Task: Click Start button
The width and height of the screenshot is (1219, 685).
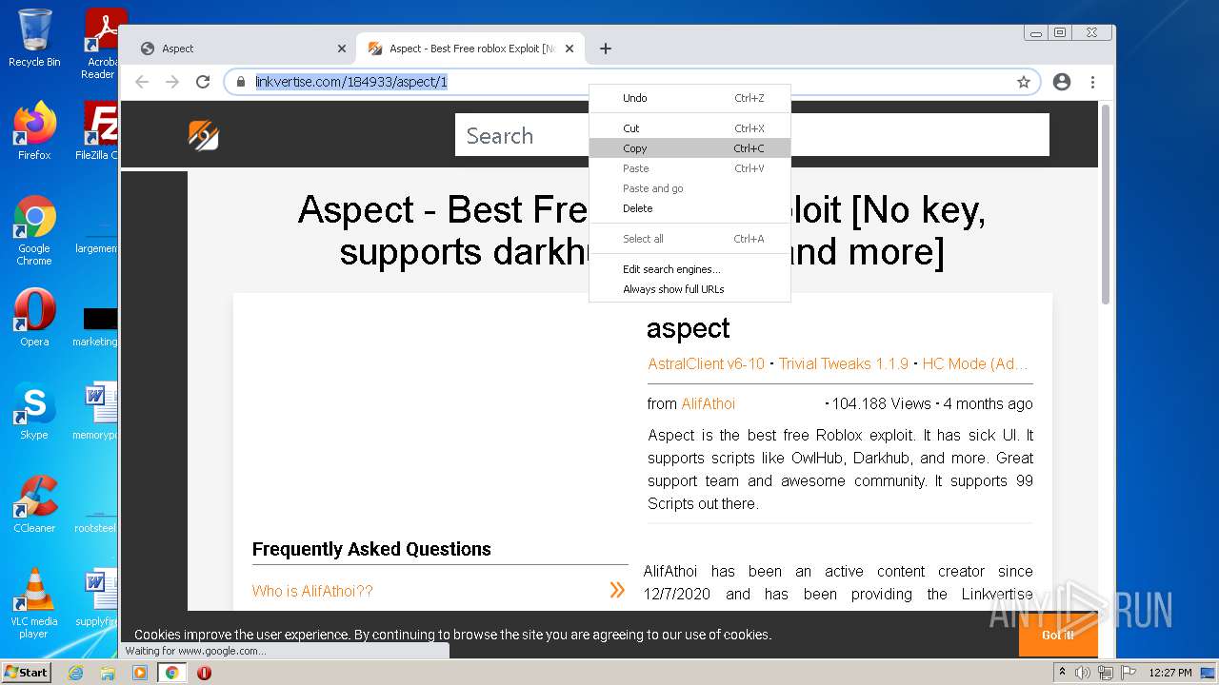Action: click(x=26, y=673)
